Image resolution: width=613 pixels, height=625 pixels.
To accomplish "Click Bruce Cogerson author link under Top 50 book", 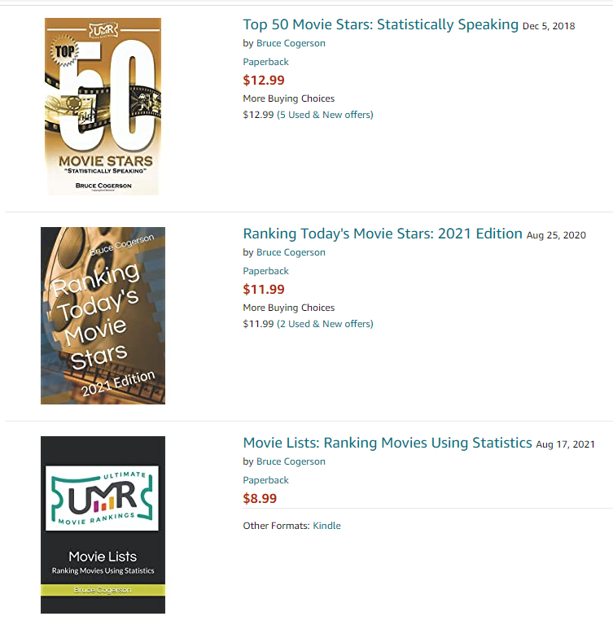I will (x=291, y=43).
